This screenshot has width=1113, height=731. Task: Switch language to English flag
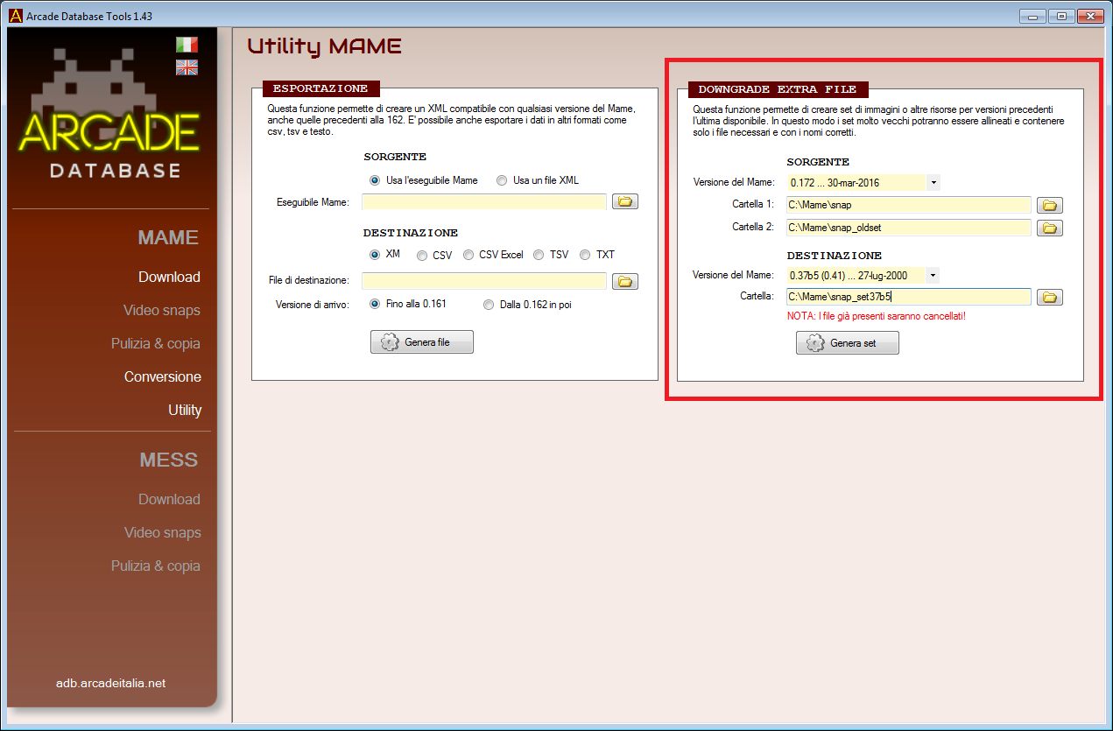187,67
